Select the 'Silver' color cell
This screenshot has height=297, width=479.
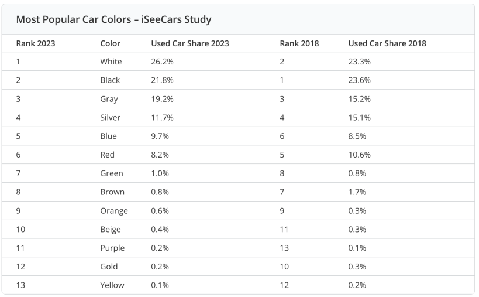coord(111,117)
